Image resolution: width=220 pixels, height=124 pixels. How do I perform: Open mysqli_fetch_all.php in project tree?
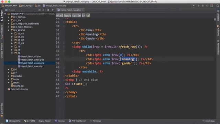tap(30, 56)
